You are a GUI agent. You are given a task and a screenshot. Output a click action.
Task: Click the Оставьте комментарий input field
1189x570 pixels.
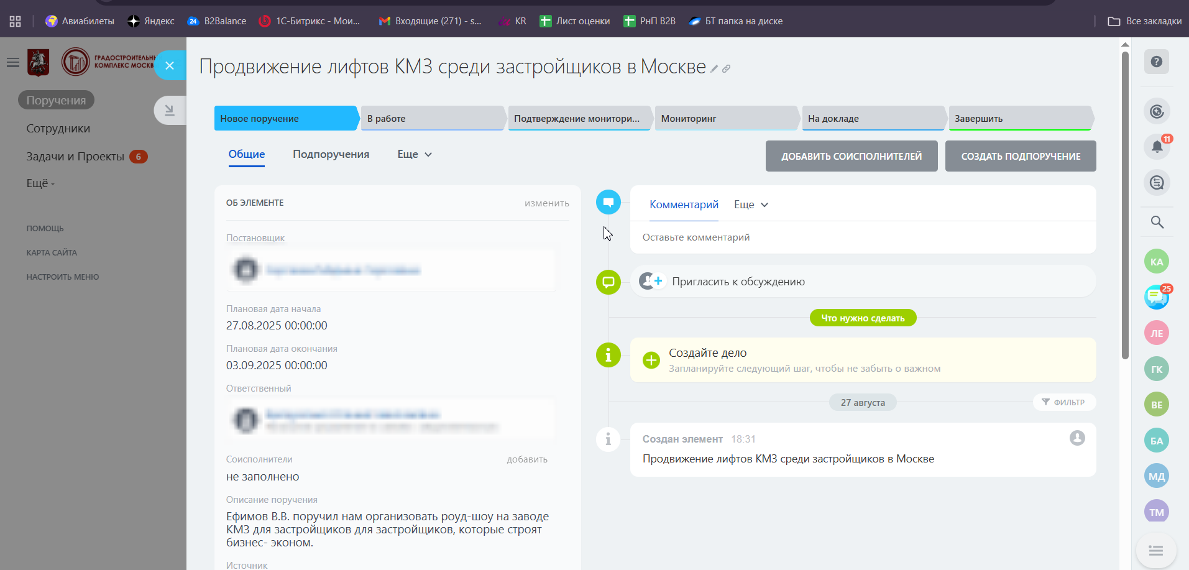click(x=863, y=237)
